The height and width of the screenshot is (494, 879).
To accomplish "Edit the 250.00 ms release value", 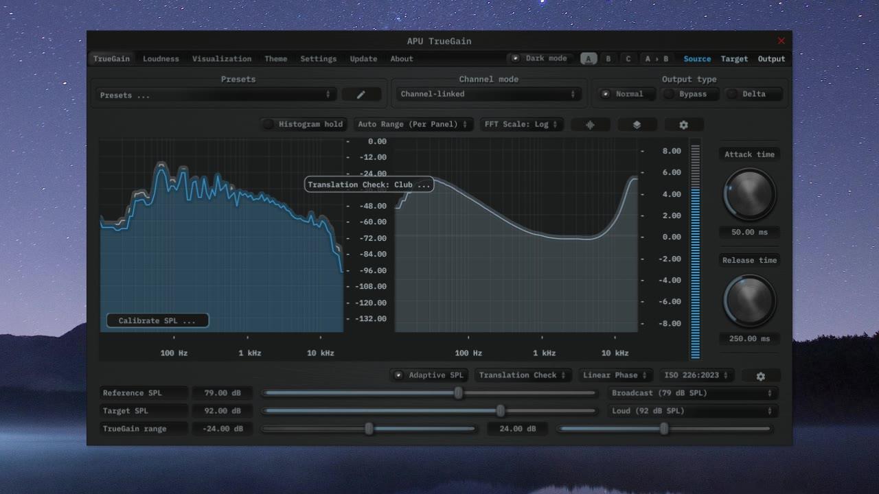I will [x=749, y=338].
